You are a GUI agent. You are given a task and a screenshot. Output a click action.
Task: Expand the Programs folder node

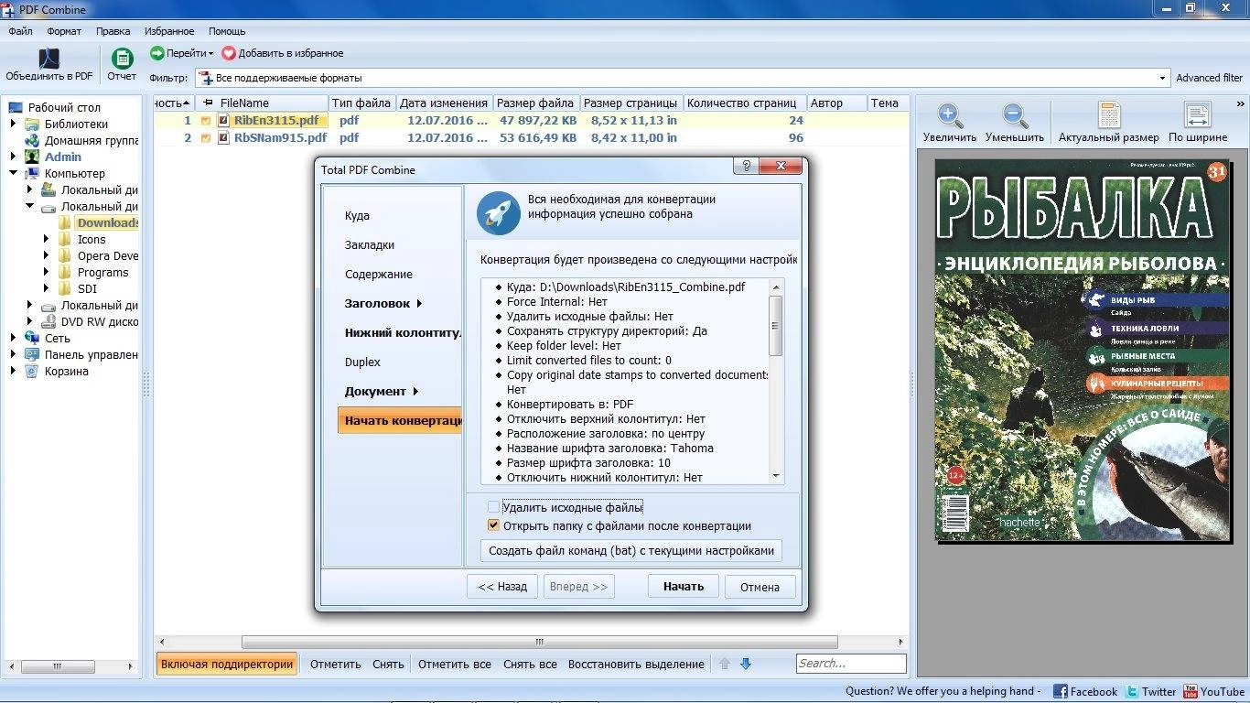tap(47, 272)
